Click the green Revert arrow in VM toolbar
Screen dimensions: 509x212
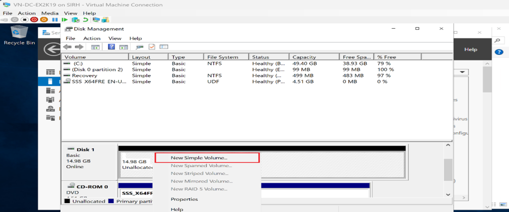point(85,20)
